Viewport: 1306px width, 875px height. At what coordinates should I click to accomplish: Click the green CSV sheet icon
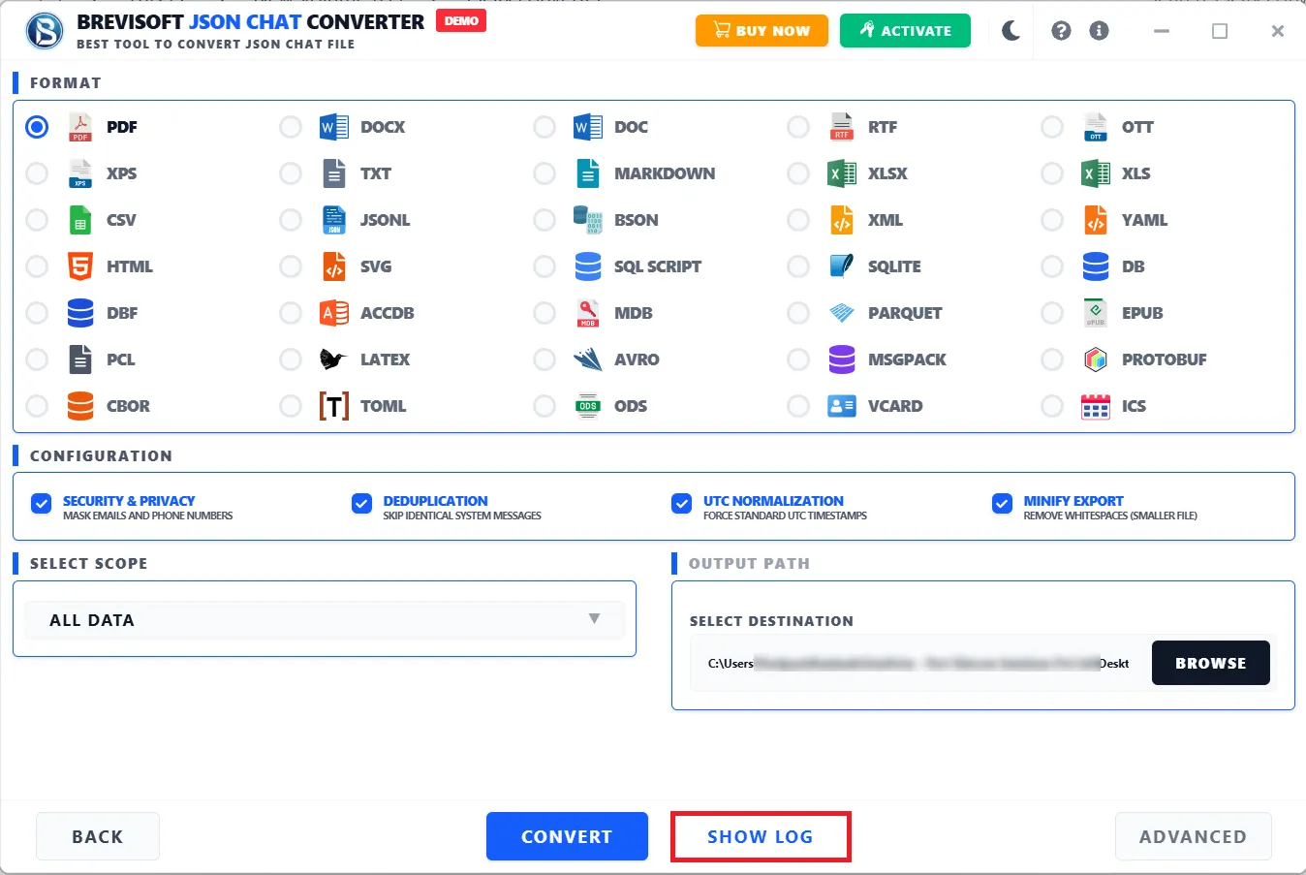click(x=80, y=220)
